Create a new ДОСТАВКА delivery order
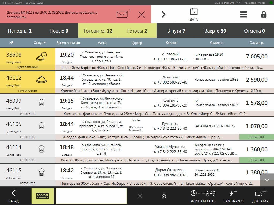Screen dimensions: 274x205 click(260, 196)
